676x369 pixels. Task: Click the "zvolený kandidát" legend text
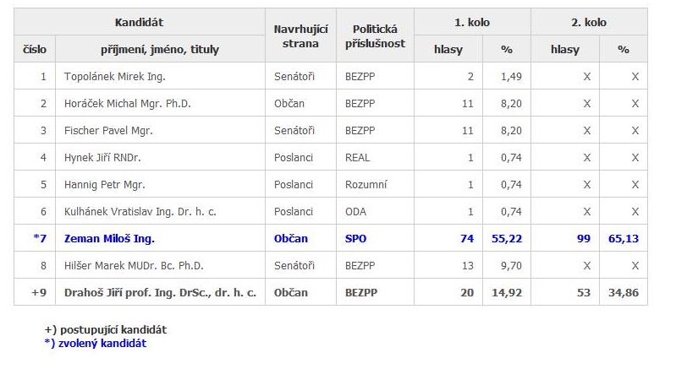click(x=100, y=343)
